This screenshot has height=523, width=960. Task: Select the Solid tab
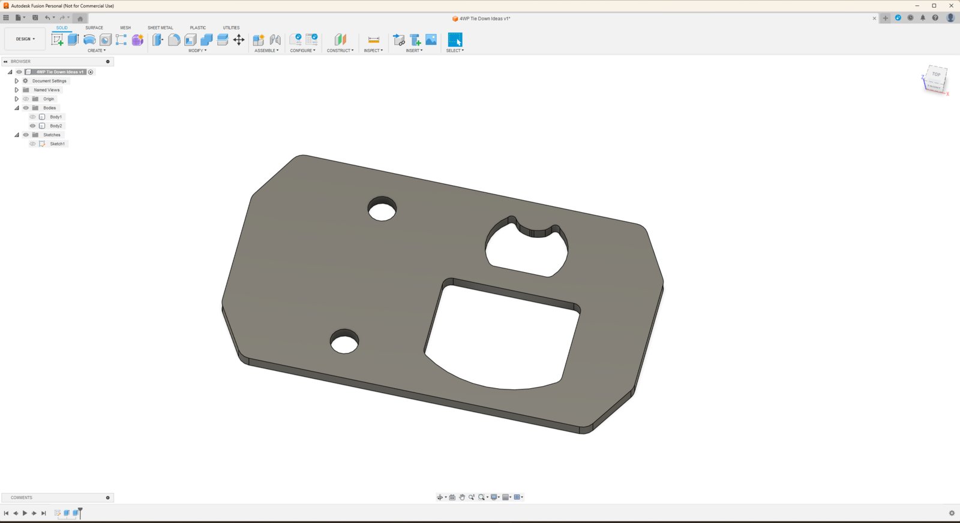[62, 28]
